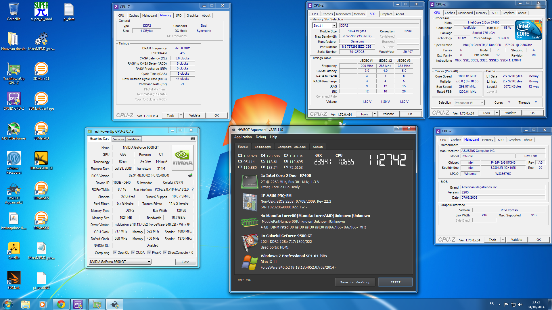Image resolution: width=552 pixels, height=310 pixels.
Task: Expand Processor #1 selection dropdown
Action: (x=482, y=102)
